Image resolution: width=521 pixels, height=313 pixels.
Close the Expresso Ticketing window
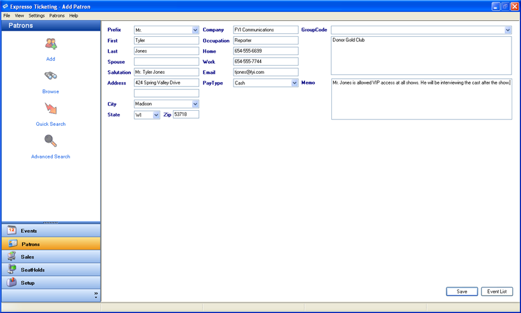pos(514,6)
